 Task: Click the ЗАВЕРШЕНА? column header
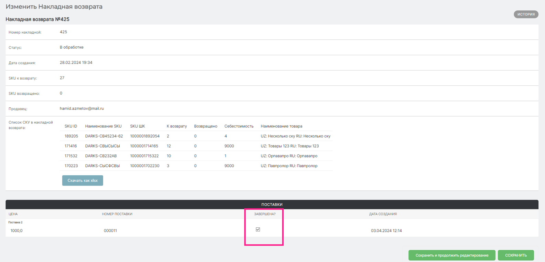(265, 214)
